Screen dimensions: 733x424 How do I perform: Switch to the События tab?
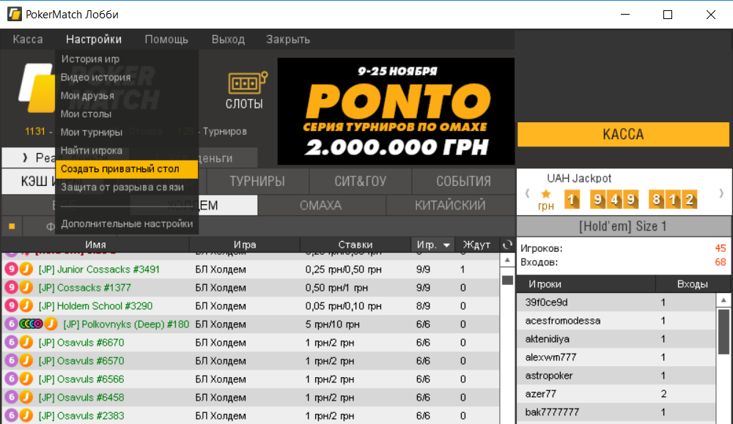click(464, 181)
